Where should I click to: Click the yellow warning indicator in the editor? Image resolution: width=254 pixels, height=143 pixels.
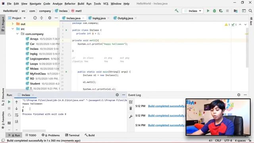click(x=227, y=25)
